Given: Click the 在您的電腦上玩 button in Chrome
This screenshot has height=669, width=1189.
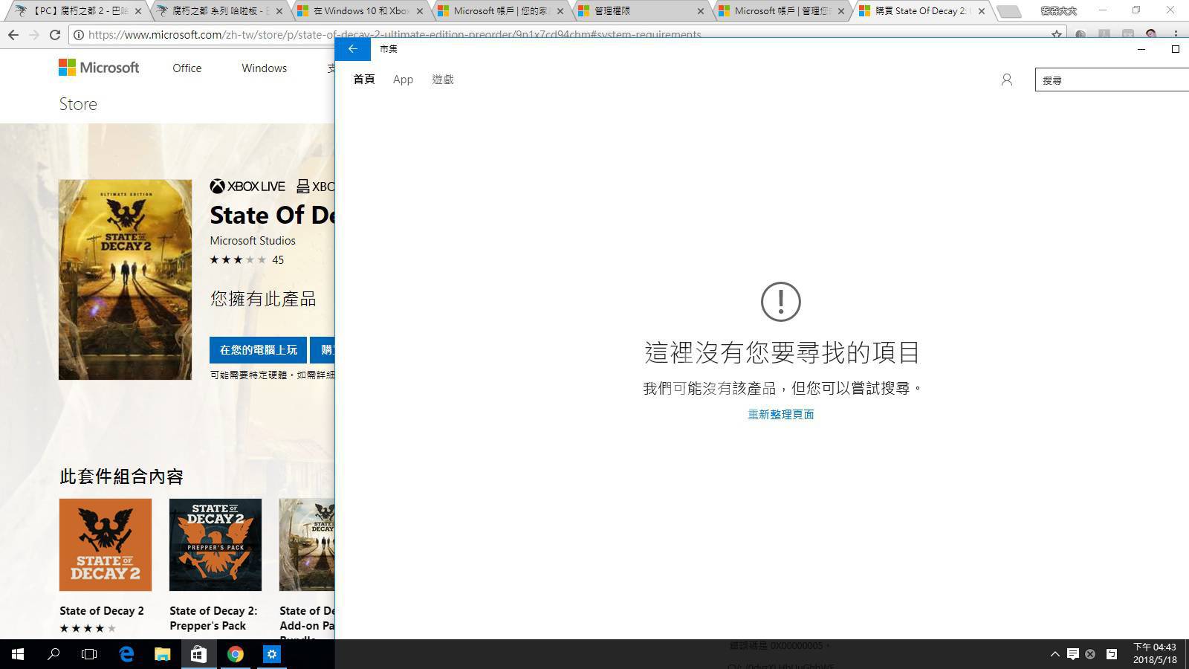Looking at the screenshot, I should click(x=258, y=349).
